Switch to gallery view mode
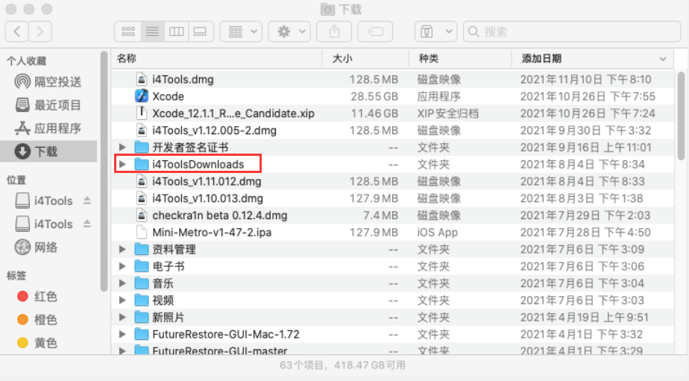 (200, 31)
